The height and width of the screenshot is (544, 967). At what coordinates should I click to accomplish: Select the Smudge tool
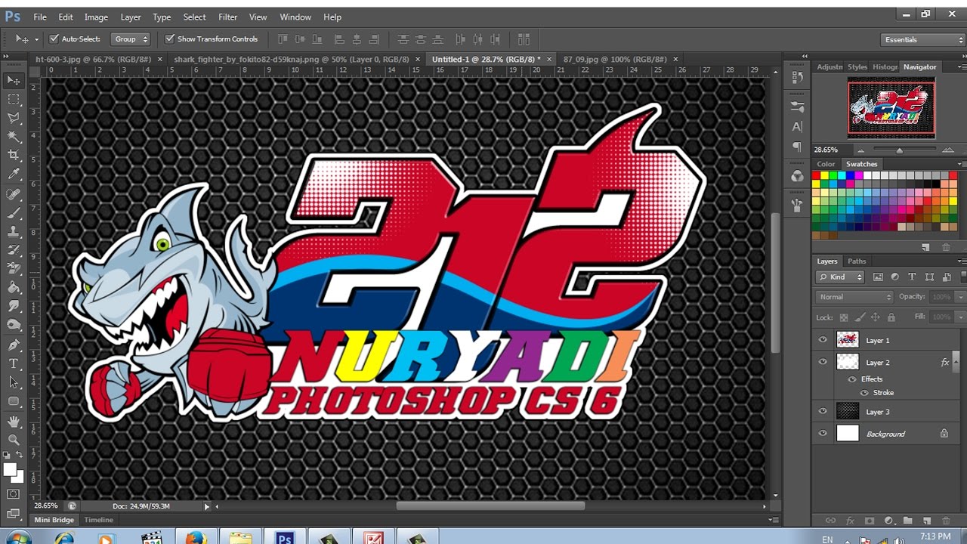(x=14, y=307)
